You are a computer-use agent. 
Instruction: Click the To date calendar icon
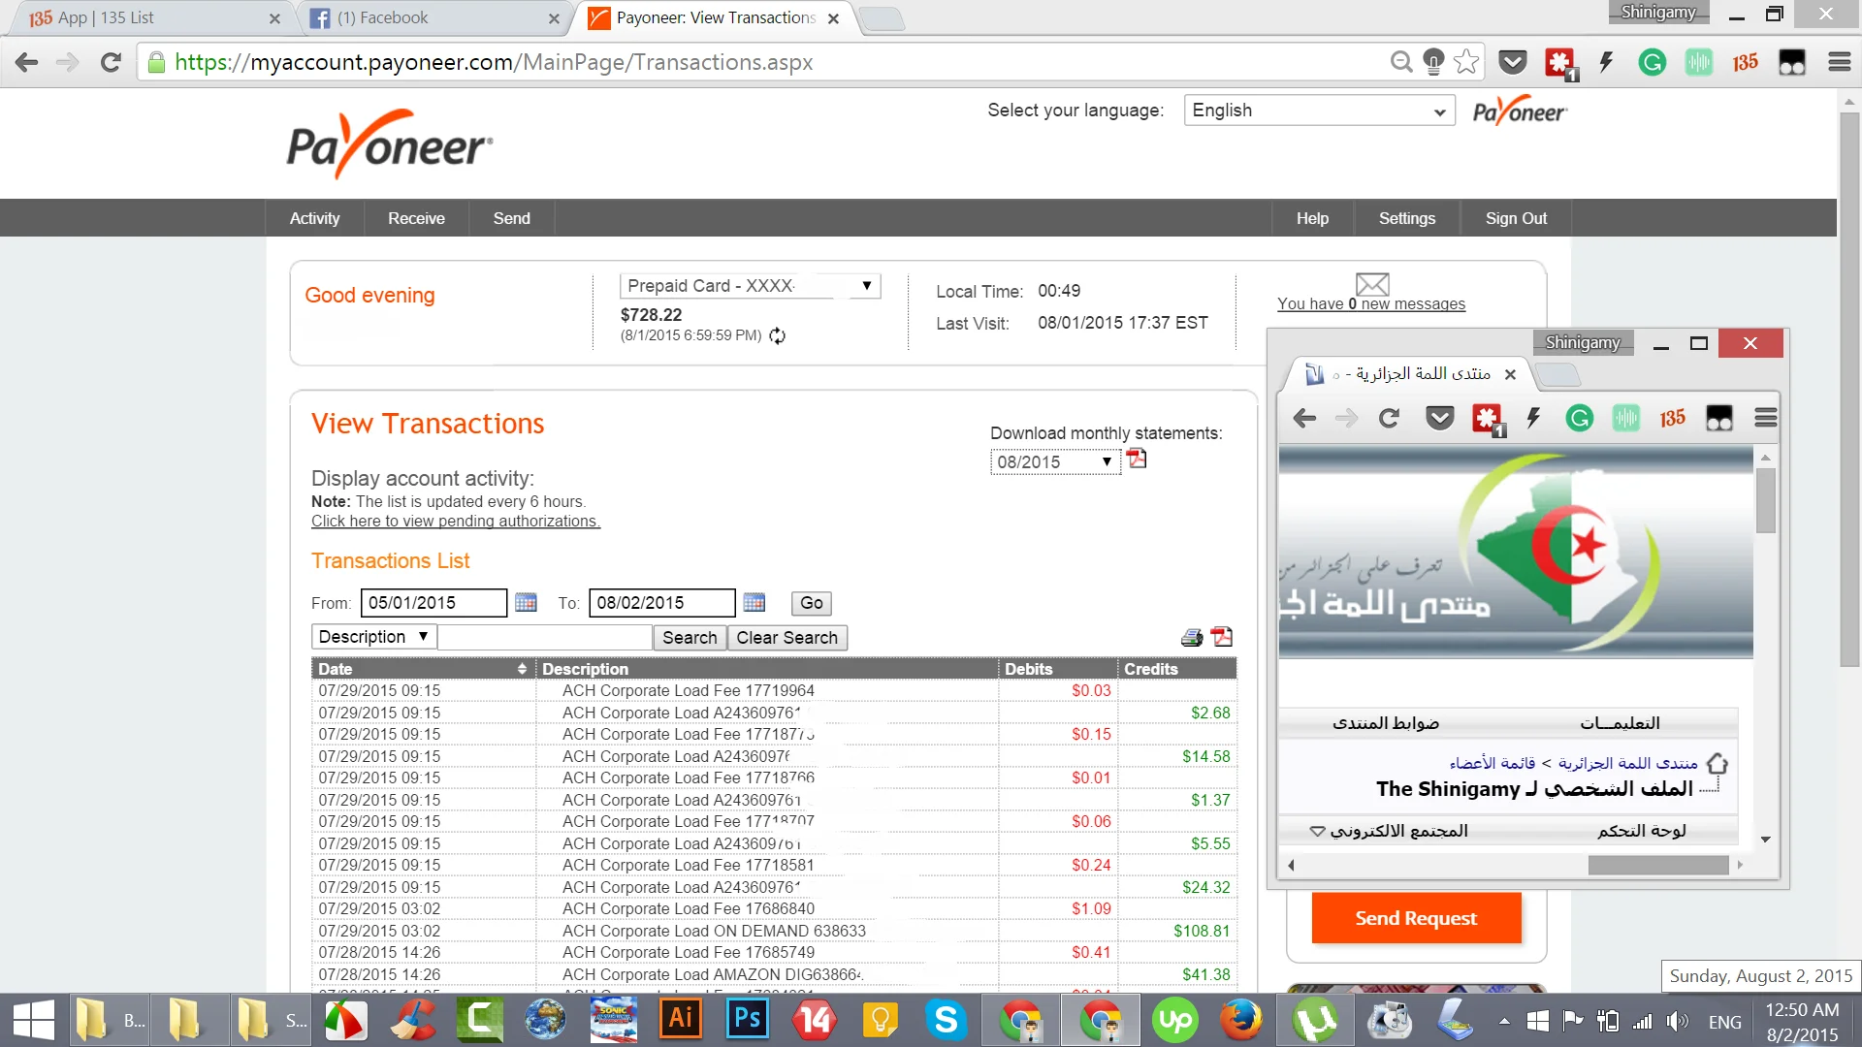pos(754,603)
